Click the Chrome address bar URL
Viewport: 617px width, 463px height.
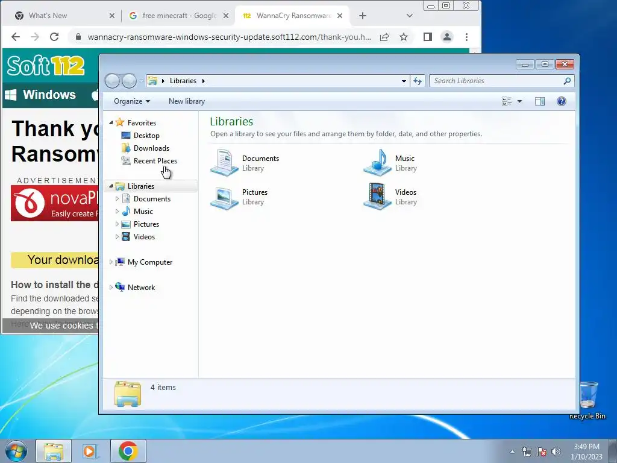229,37
